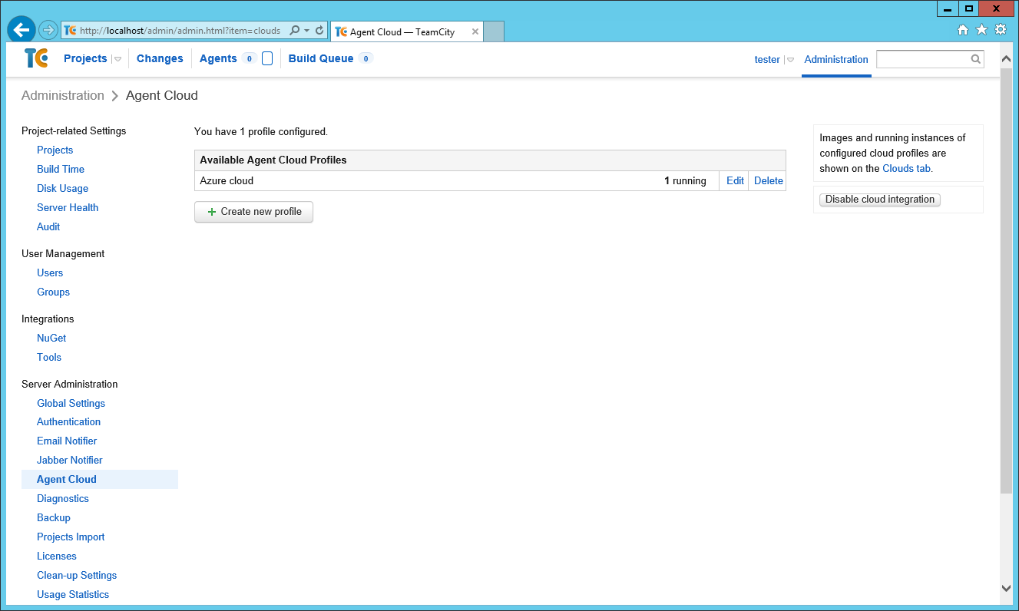Open Backup settings

click(x=54, y=517)
